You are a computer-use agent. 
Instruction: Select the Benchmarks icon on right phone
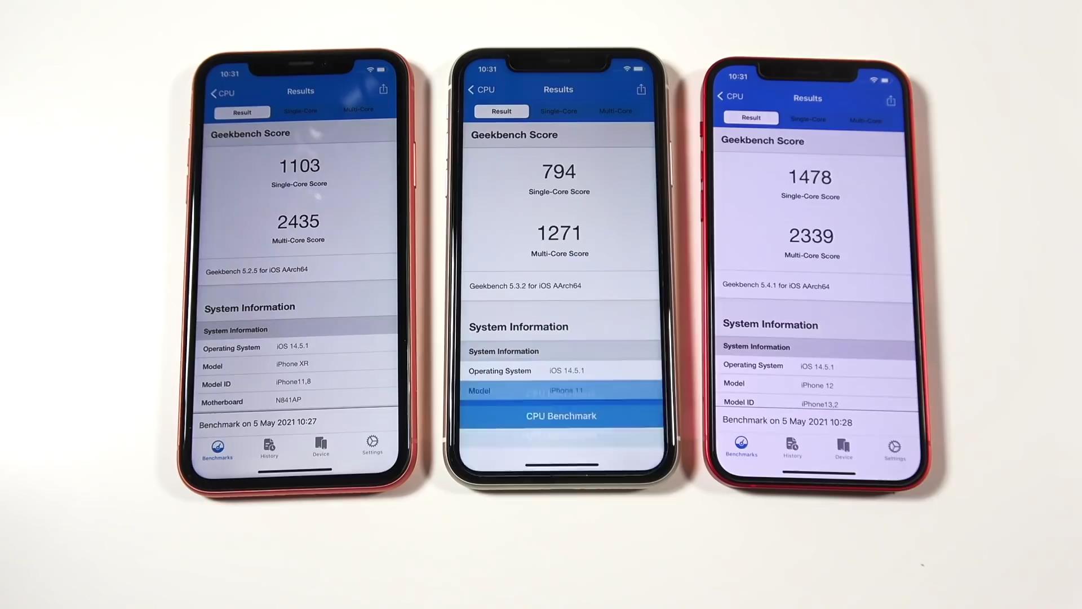point(742,446)
